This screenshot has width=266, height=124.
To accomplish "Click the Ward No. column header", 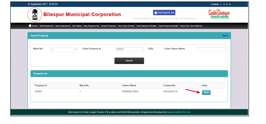I will tap(84, 85).
